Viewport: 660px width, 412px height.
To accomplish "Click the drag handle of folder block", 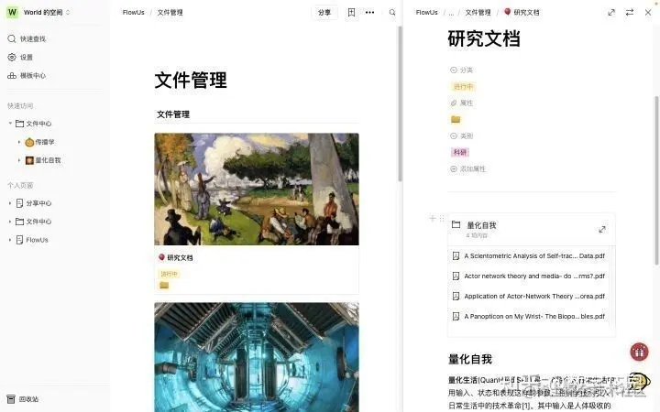I will point(442,218).
